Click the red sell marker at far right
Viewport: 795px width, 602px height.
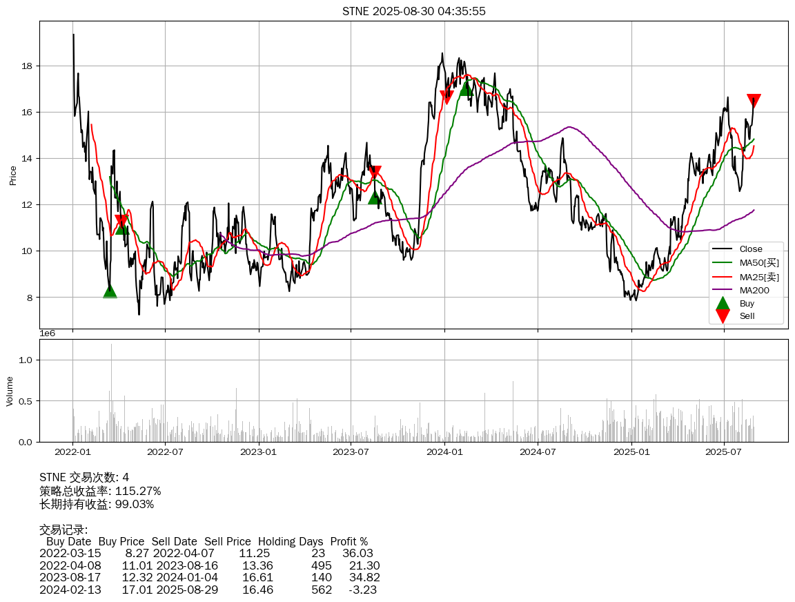[x=754, y=101]
